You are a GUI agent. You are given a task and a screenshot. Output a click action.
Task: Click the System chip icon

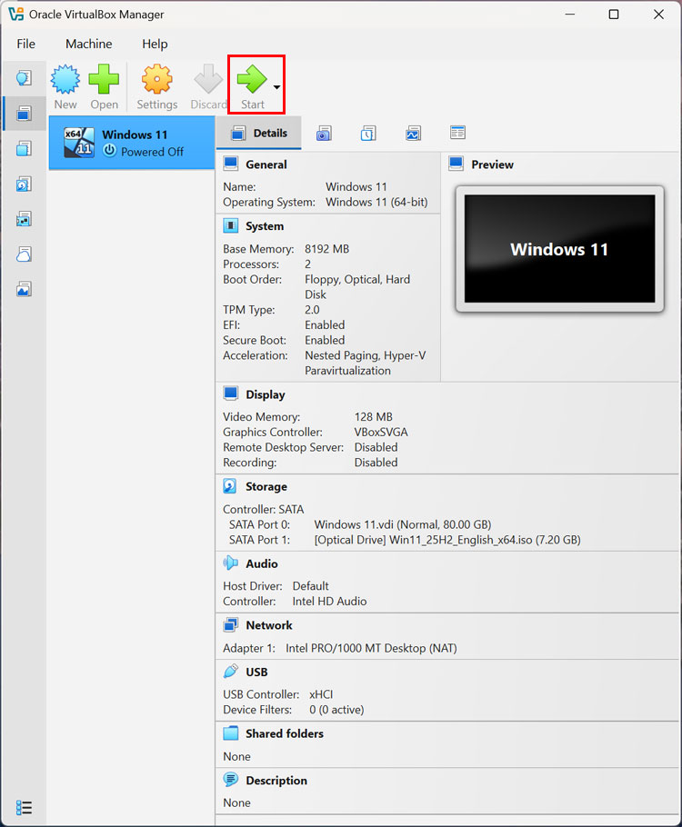click(231, 225)
